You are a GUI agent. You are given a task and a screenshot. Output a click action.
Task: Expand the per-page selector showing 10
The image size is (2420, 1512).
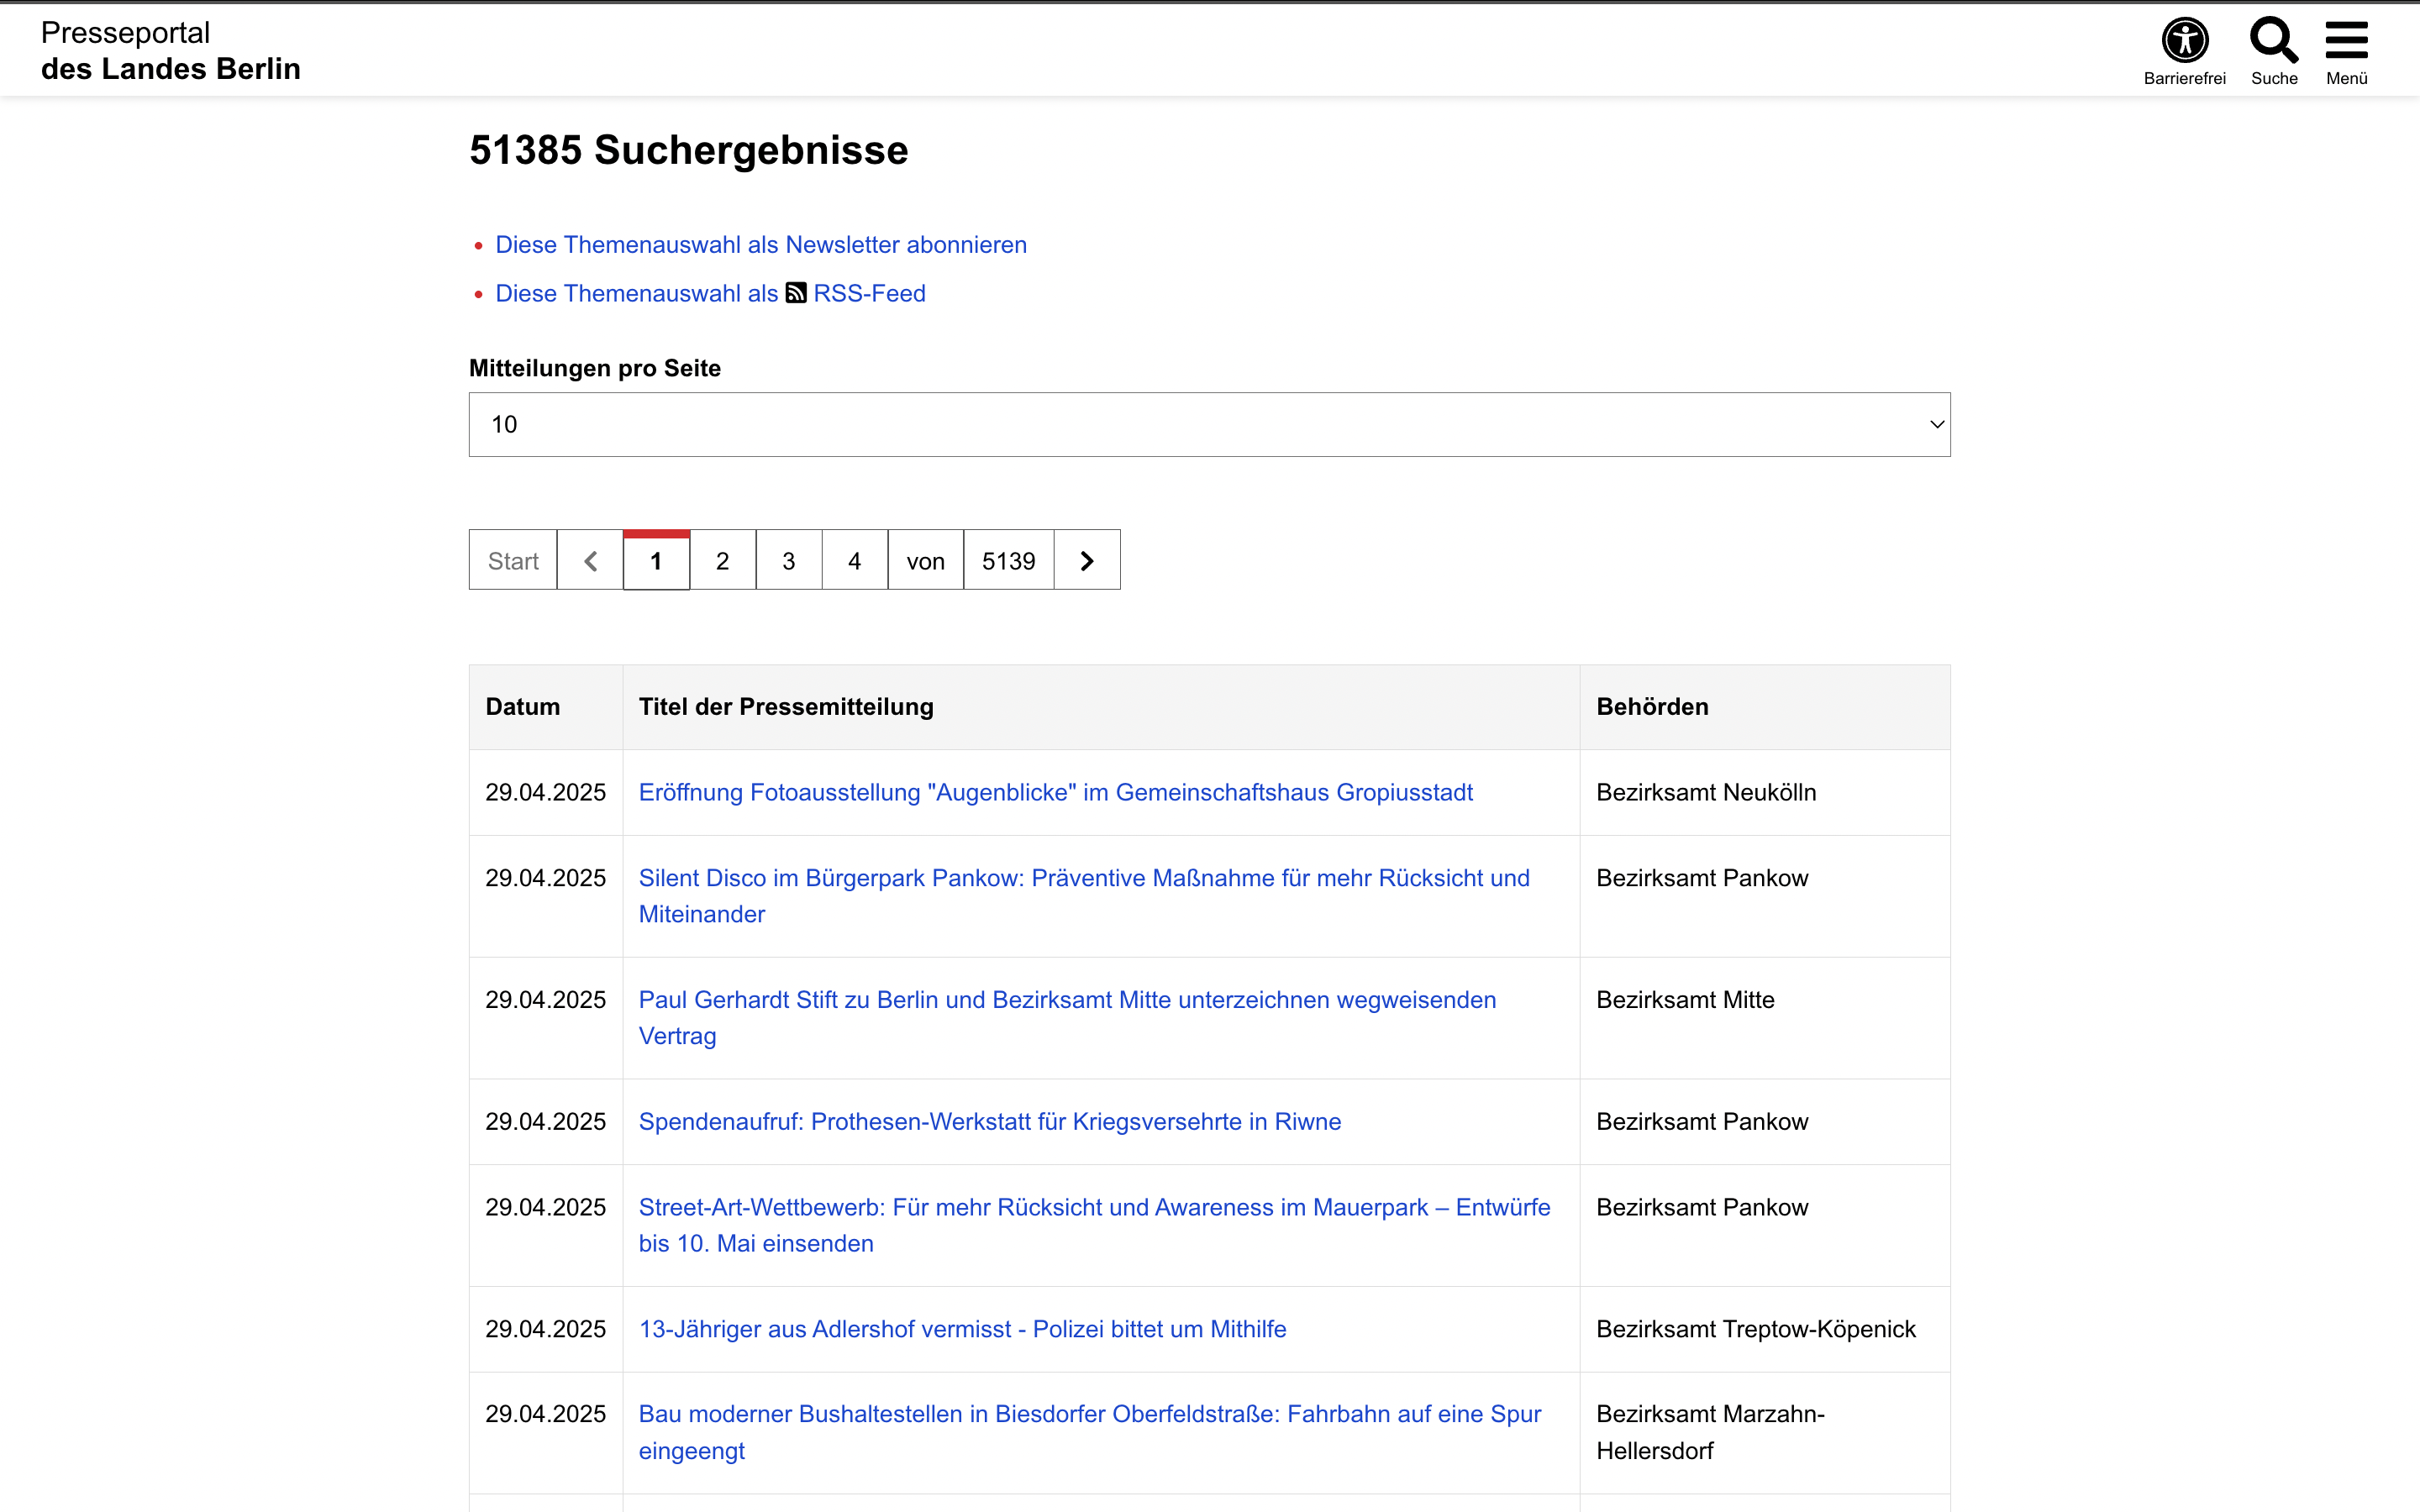pyautogui.click(x=1208, y=424)
